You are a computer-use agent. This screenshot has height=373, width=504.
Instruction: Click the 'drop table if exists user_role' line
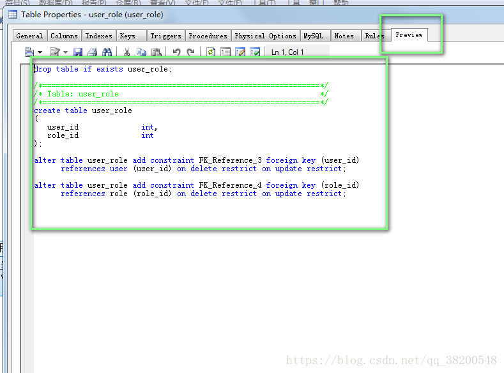pyautogui.click(x=103, y=69)
